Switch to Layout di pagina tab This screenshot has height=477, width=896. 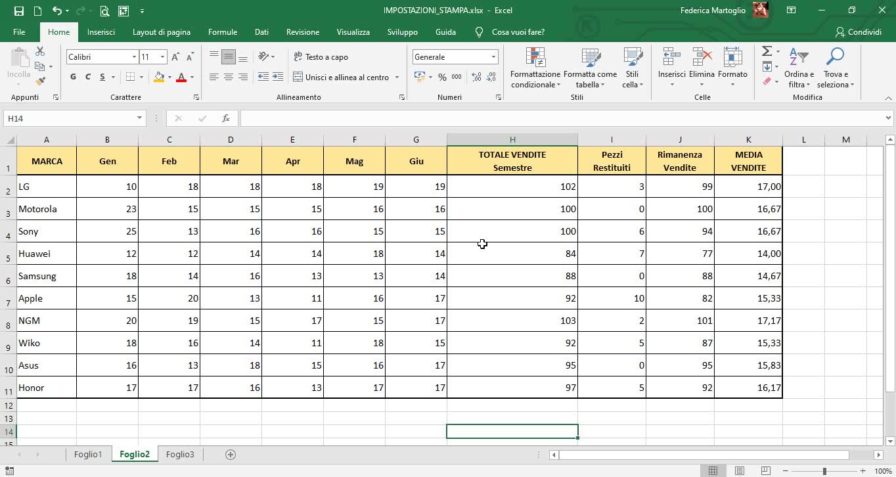point(162,32)
